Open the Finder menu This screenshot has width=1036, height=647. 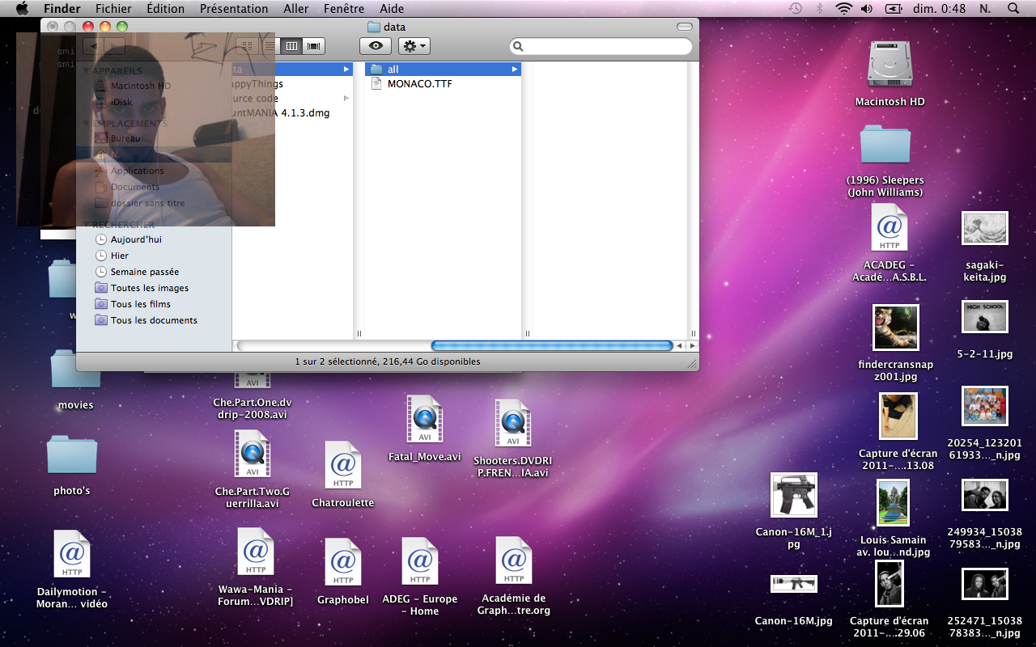pyautogui.click(x=62, y=9)
